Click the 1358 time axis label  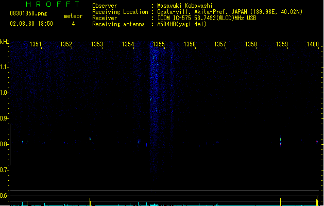251,44
